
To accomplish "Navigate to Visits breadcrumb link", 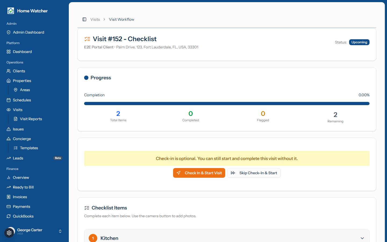I will coord(95,19).
